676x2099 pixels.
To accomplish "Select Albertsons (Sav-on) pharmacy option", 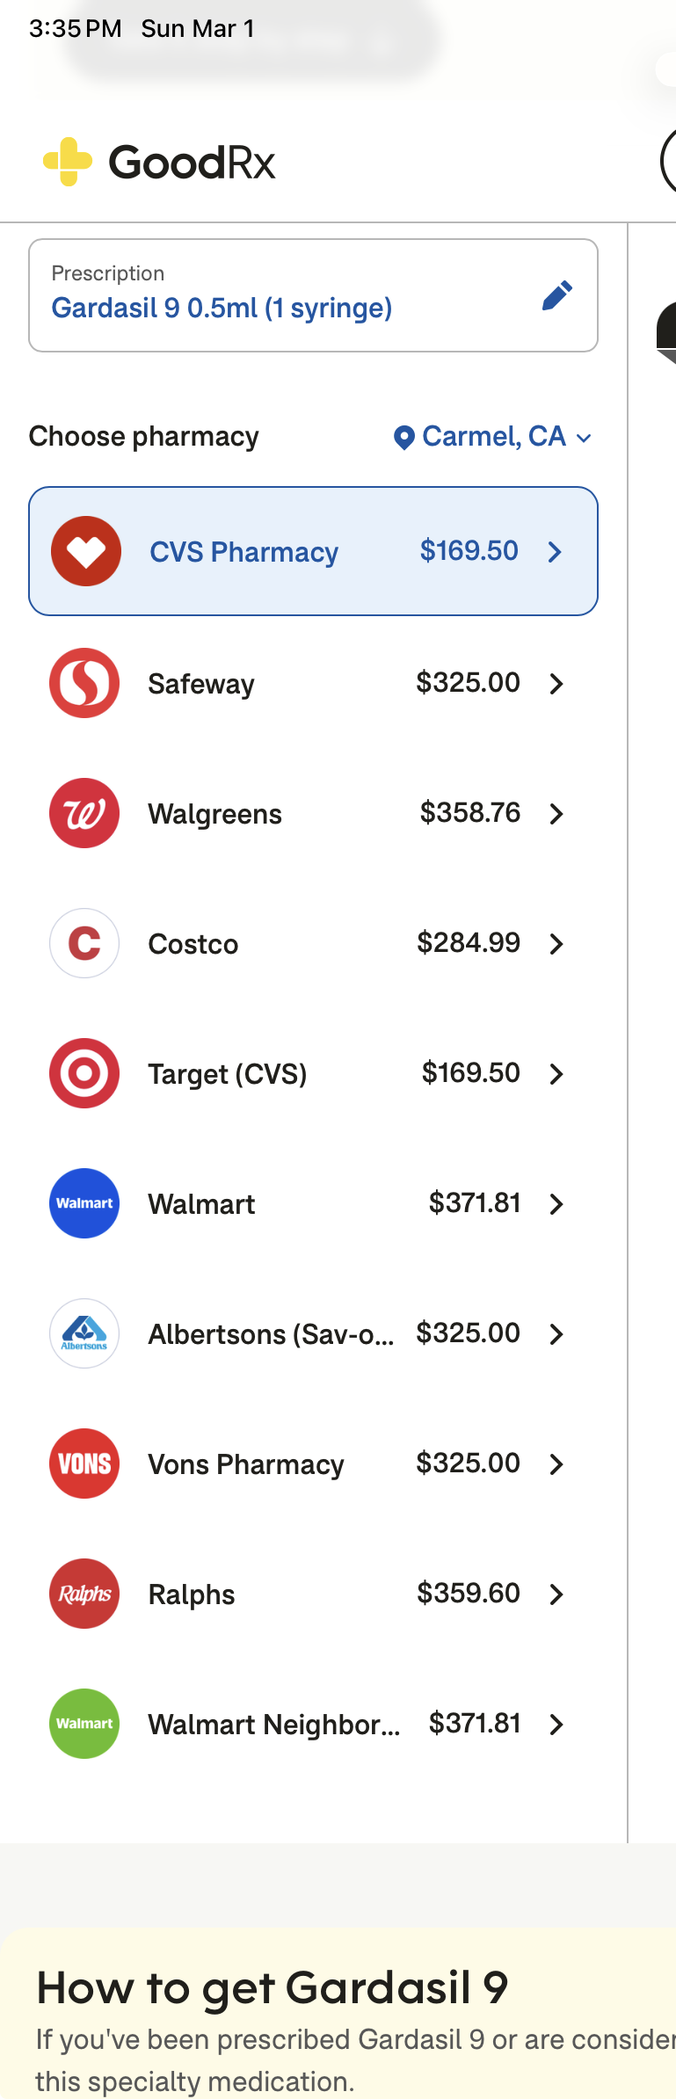I will pos(271,1334).
